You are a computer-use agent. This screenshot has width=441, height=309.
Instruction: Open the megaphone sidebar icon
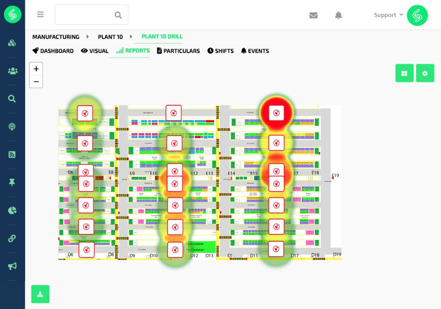tap(12, 266)
